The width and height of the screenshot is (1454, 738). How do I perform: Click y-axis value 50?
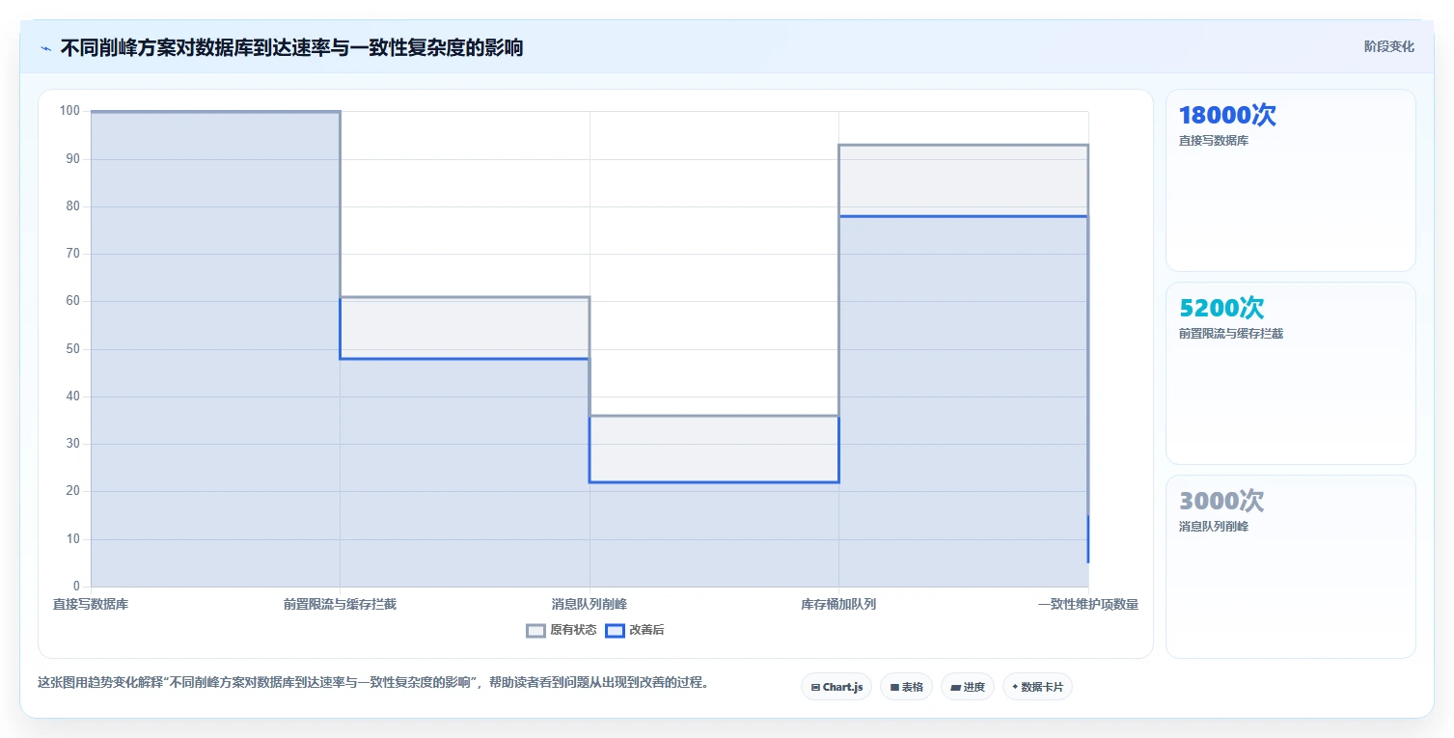coord(73,349)
